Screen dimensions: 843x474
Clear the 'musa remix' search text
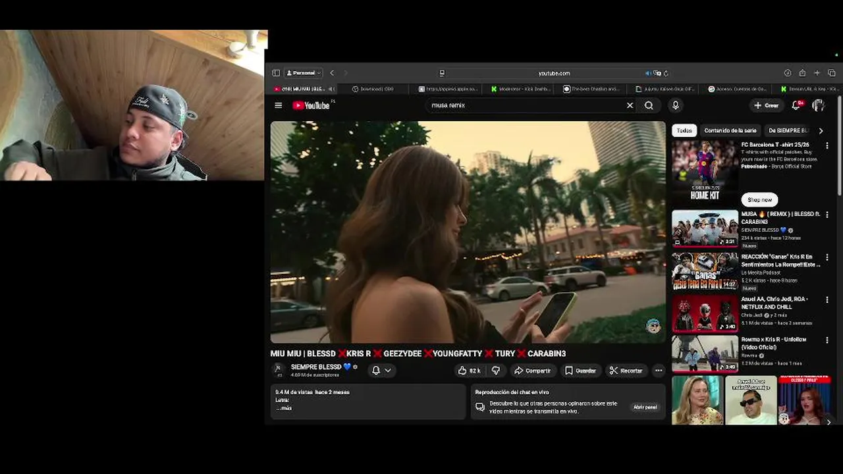(x=630, y=105)
